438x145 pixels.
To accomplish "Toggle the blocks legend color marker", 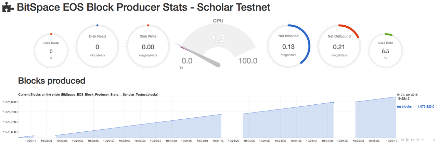I will pos(399,107).
